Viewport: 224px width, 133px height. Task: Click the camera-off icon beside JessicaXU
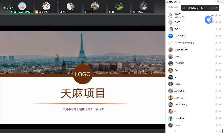coord(220,98)
